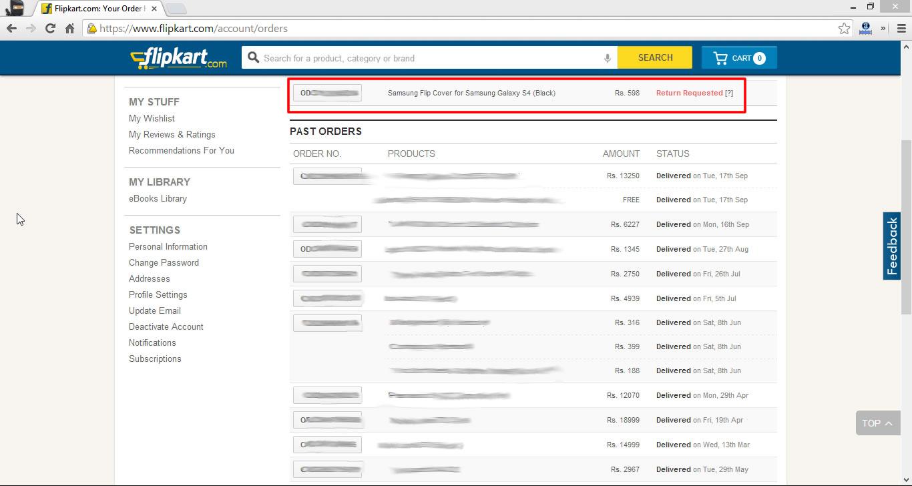
Task: Click the [?] help next to Return Requested
Action: (729, 93)
